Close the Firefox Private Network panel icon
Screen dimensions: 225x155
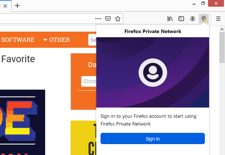click(204, 18)
